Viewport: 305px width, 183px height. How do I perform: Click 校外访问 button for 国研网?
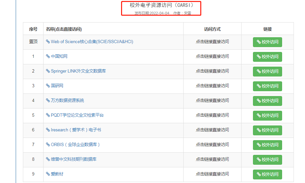point(267,86)
